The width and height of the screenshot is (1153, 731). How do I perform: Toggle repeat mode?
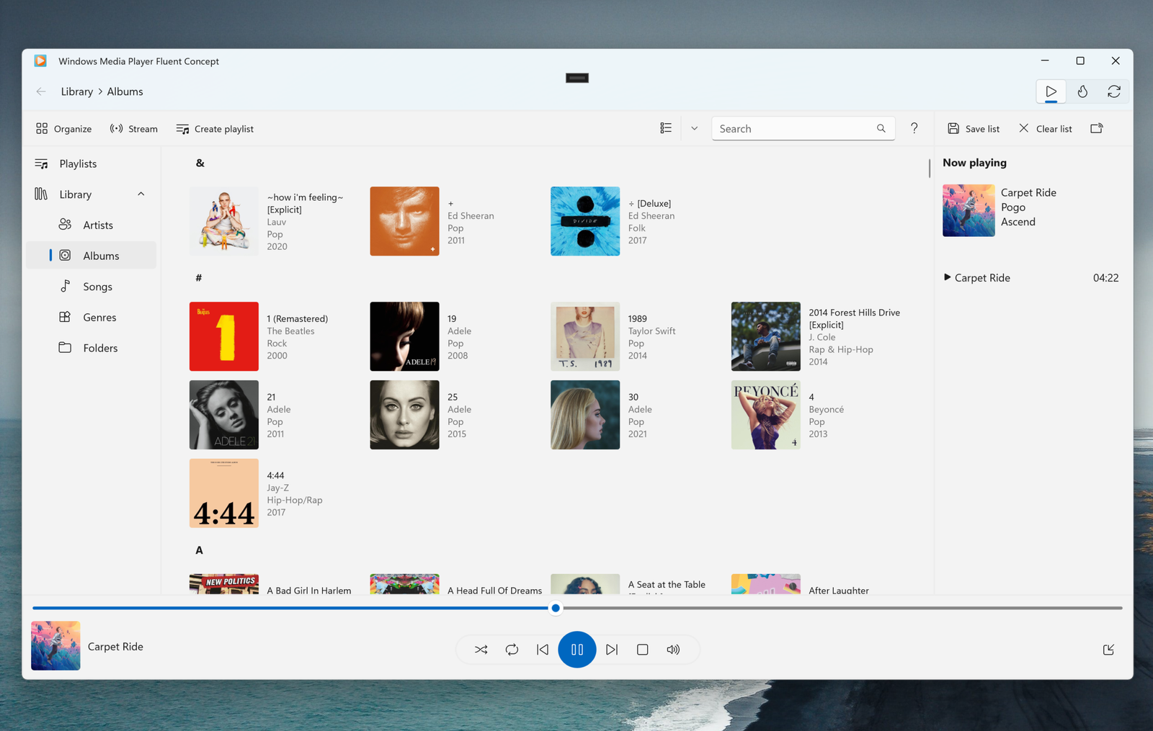[x=512, y=650]
